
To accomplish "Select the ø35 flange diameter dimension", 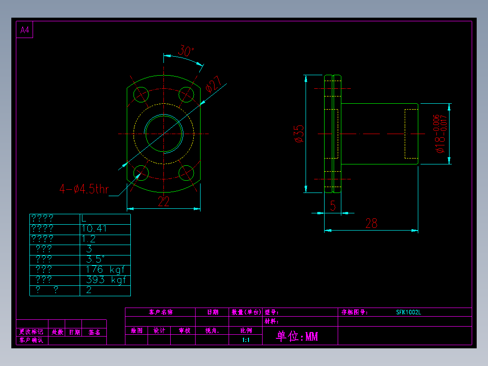I will pyautogui.click(x=299, y=134).
